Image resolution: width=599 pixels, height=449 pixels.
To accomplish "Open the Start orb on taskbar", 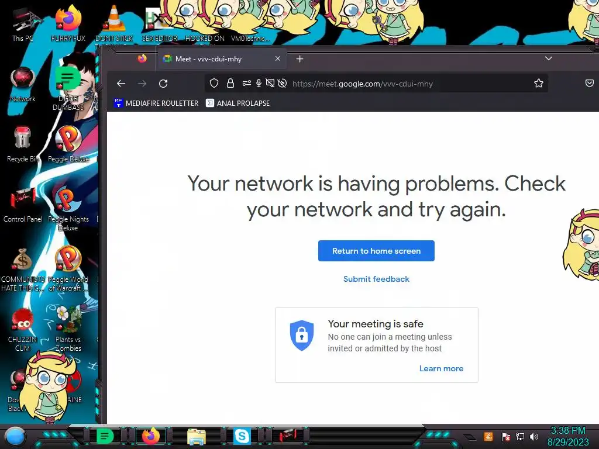I will point(16,437).
